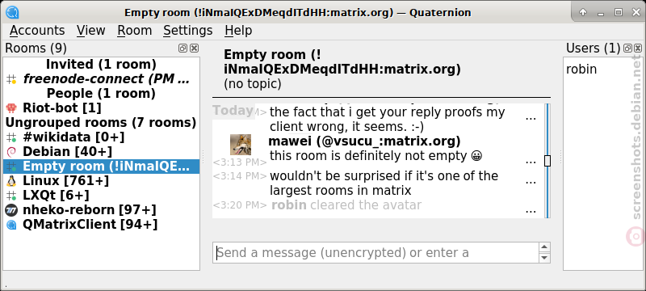646x291 pixels.
Task: Click mawei's wolf avatar thumbnail
Action: (241, 145)
